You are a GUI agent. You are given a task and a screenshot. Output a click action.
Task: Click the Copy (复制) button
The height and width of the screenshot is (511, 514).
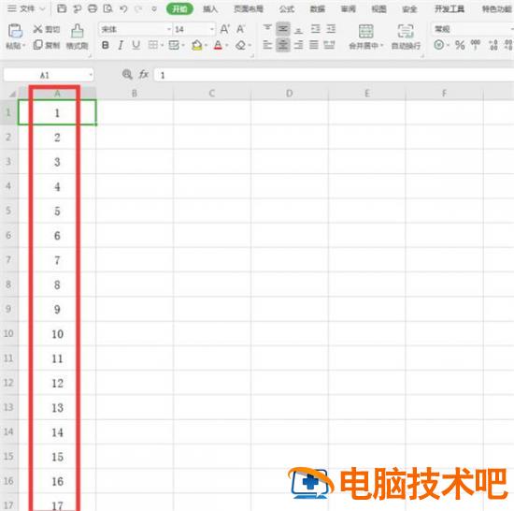tap(46, 45)
